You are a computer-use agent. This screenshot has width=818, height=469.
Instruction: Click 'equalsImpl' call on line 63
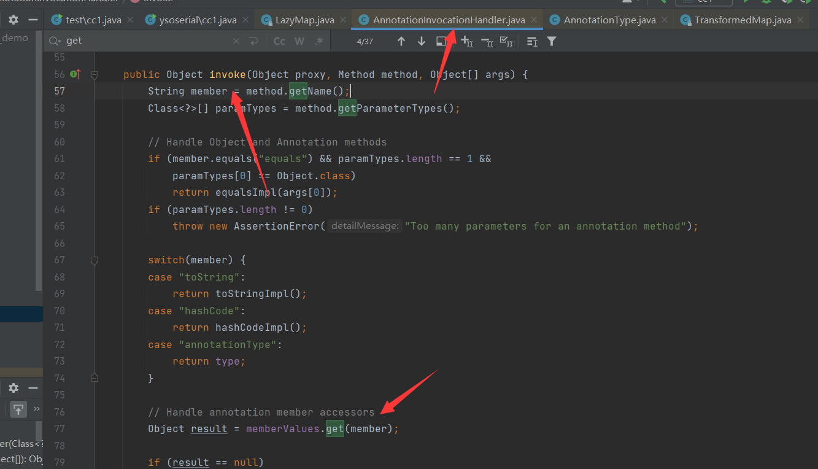coord(246,193)
